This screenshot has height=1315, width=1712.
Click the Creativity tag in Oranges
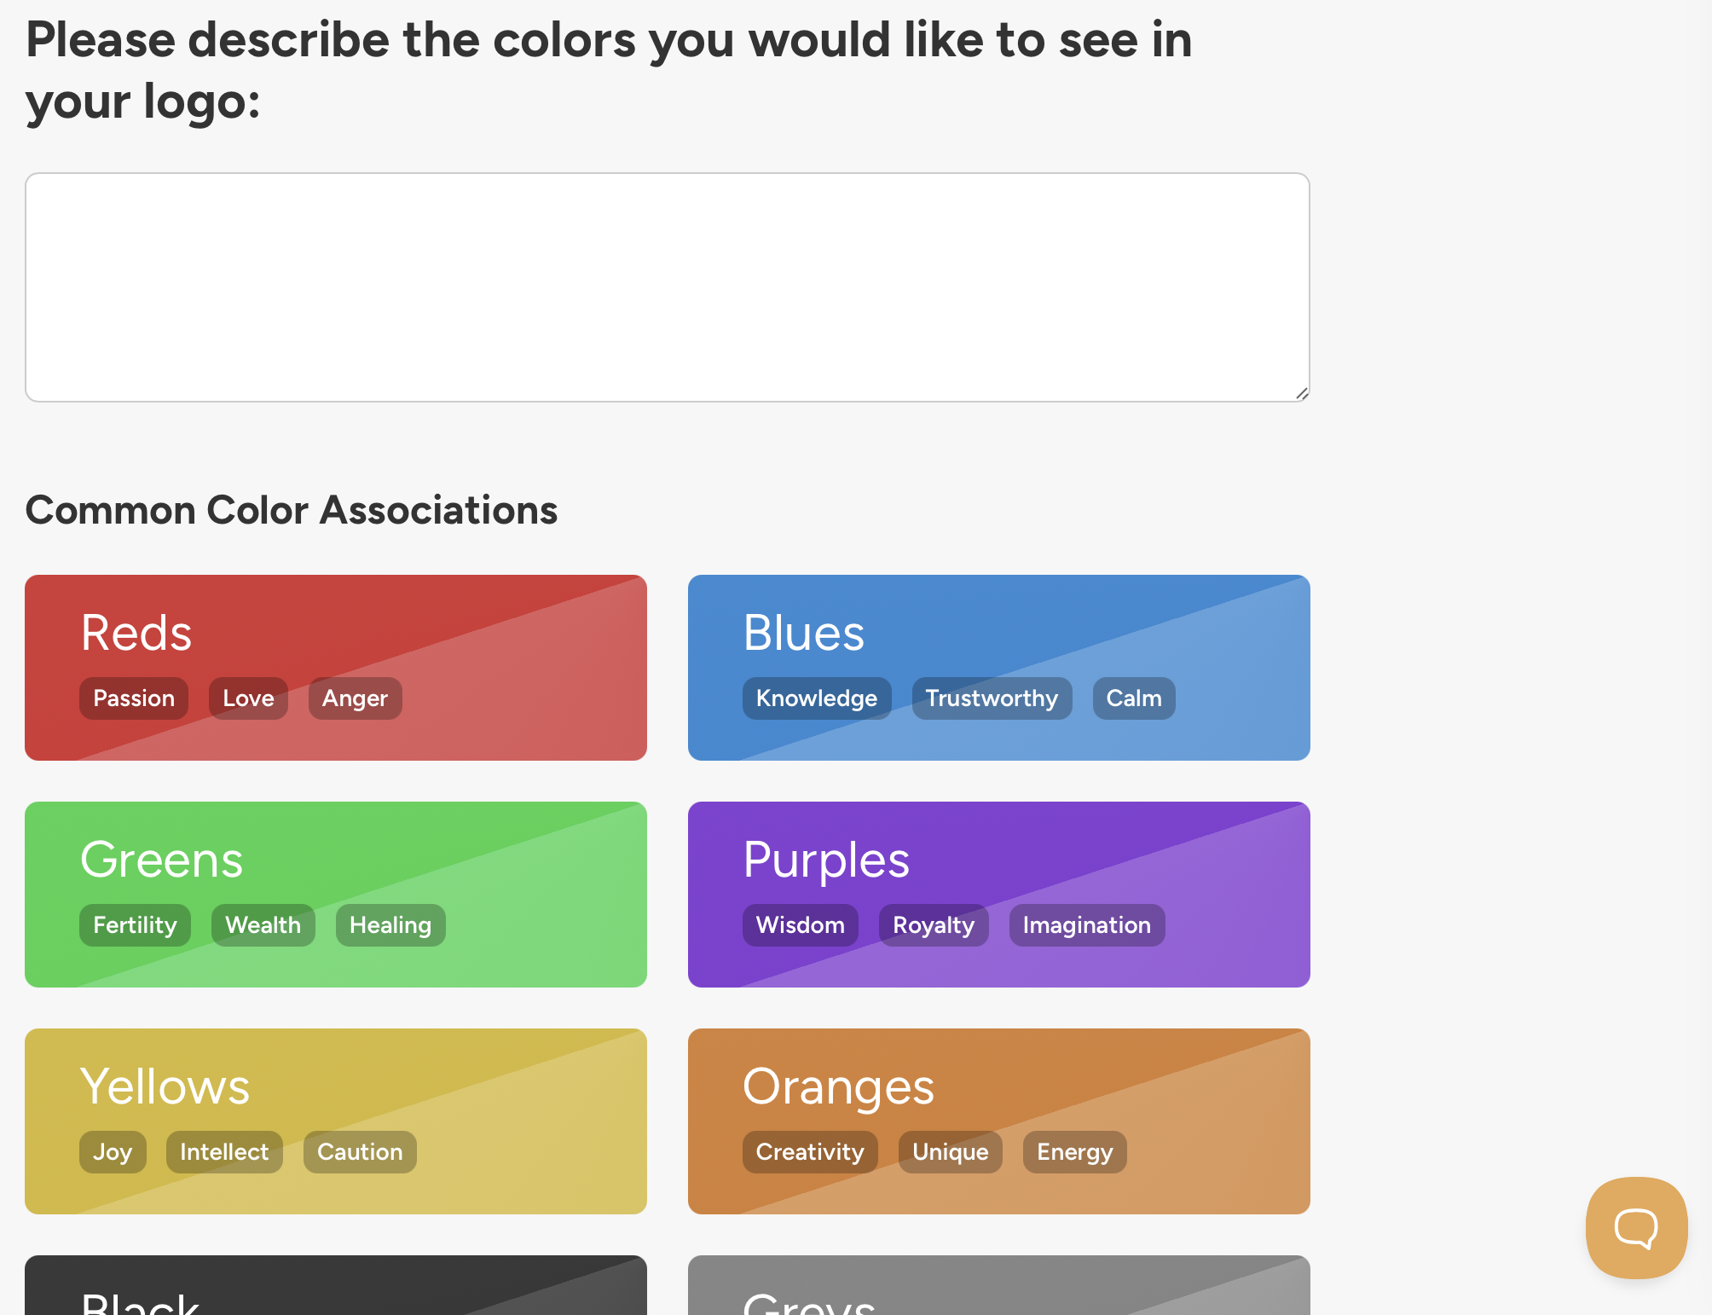click(x=810, y=1152)
